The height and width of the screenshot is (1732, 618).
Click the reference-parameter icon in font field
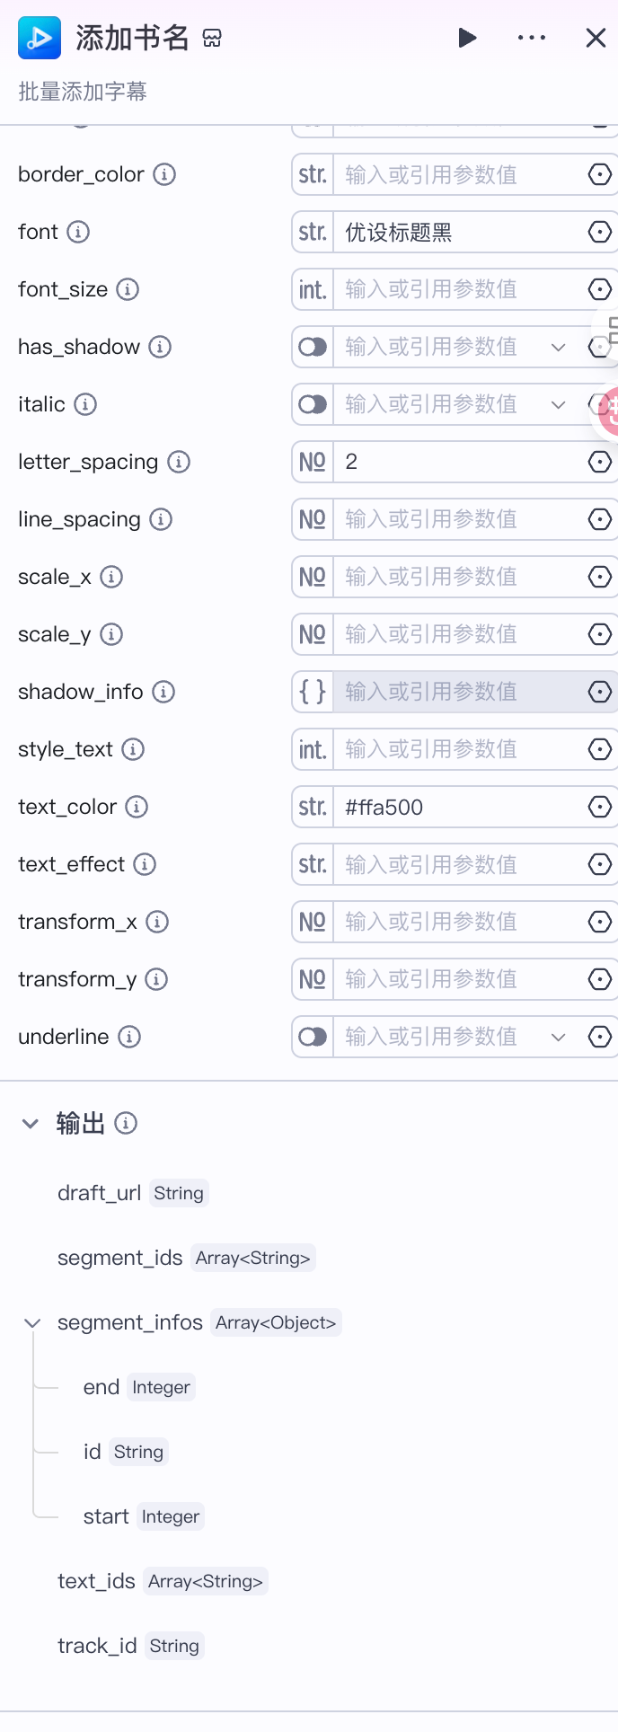pyautogui.click(x=599, y=232)
